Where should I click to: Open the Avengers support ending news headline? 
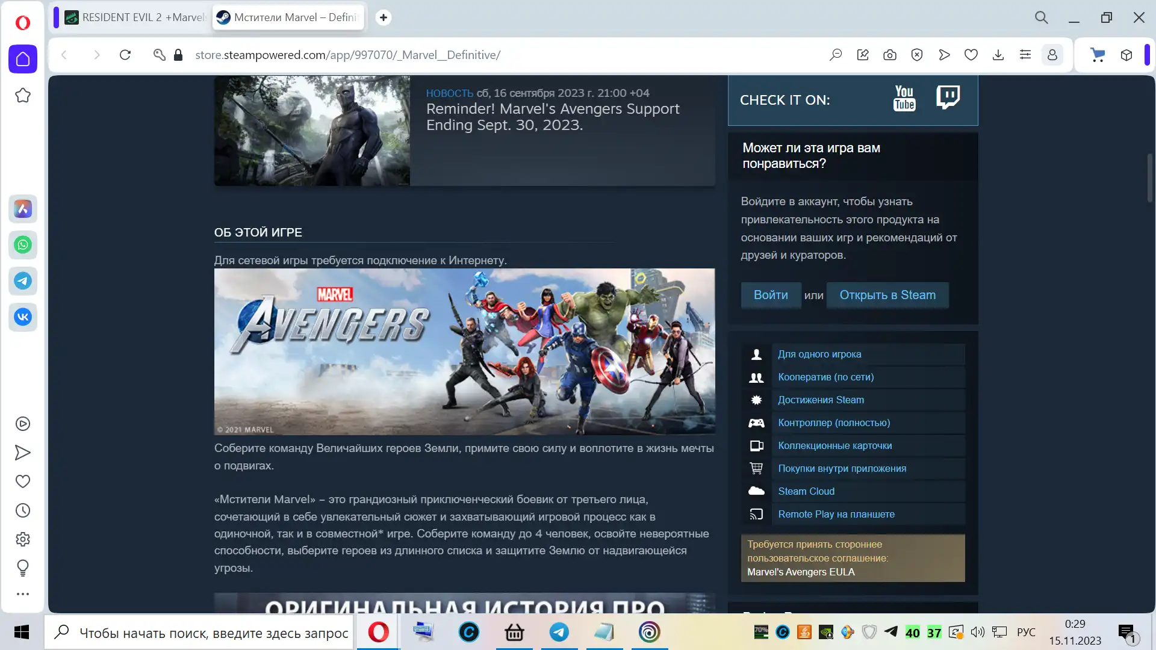pyautogui.click(x=553, y=117)
